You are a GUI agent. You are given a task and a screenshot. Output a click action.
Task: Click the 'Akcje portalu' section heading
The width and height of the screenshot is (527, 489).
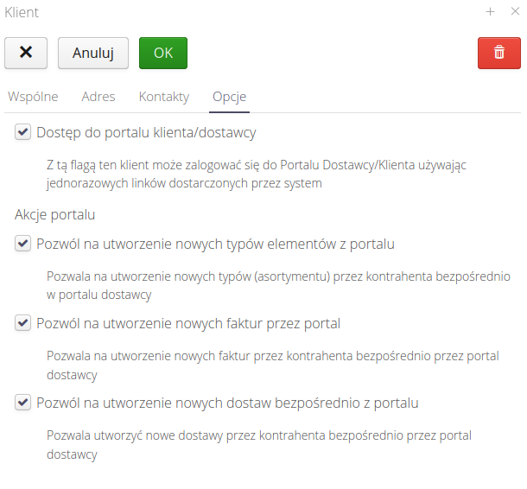coord(54,213)
